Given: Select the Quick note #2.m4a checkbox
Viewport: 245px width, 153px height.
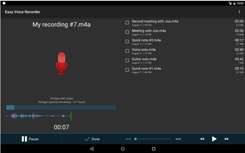Looking at the screenshot, I should (x=127, y=42).
